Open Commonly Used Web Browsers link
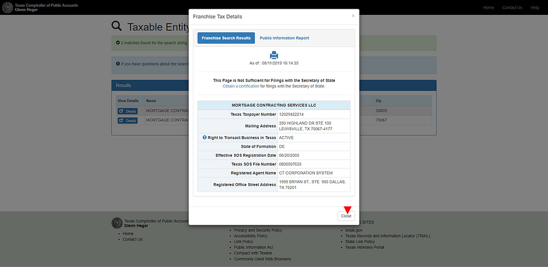Viewport: 548px width, 267px height. pos(262,259)
